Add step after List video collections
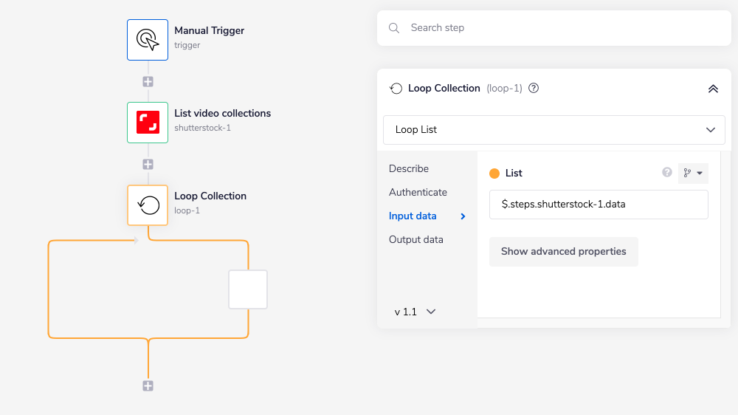 point(148,164)
